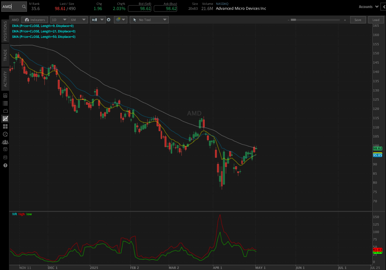This screenshot has height=270, width=386.
Task: Open the 6M range dropdown
Action: coord(79,20)
